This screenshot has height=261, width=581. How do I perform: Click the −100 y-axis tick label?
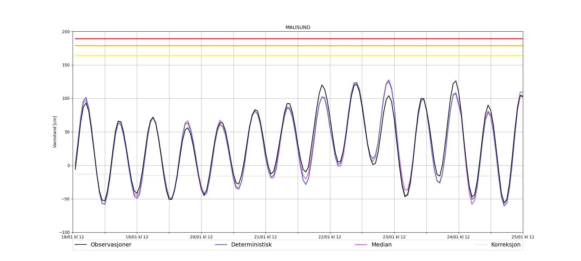pyautogui.click(x=64, y=233)
